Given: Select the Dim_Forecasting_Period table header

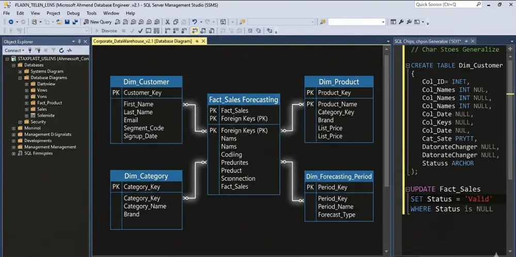Looking at the screenshot, I should pyautogui.click(x=339, y=177).
